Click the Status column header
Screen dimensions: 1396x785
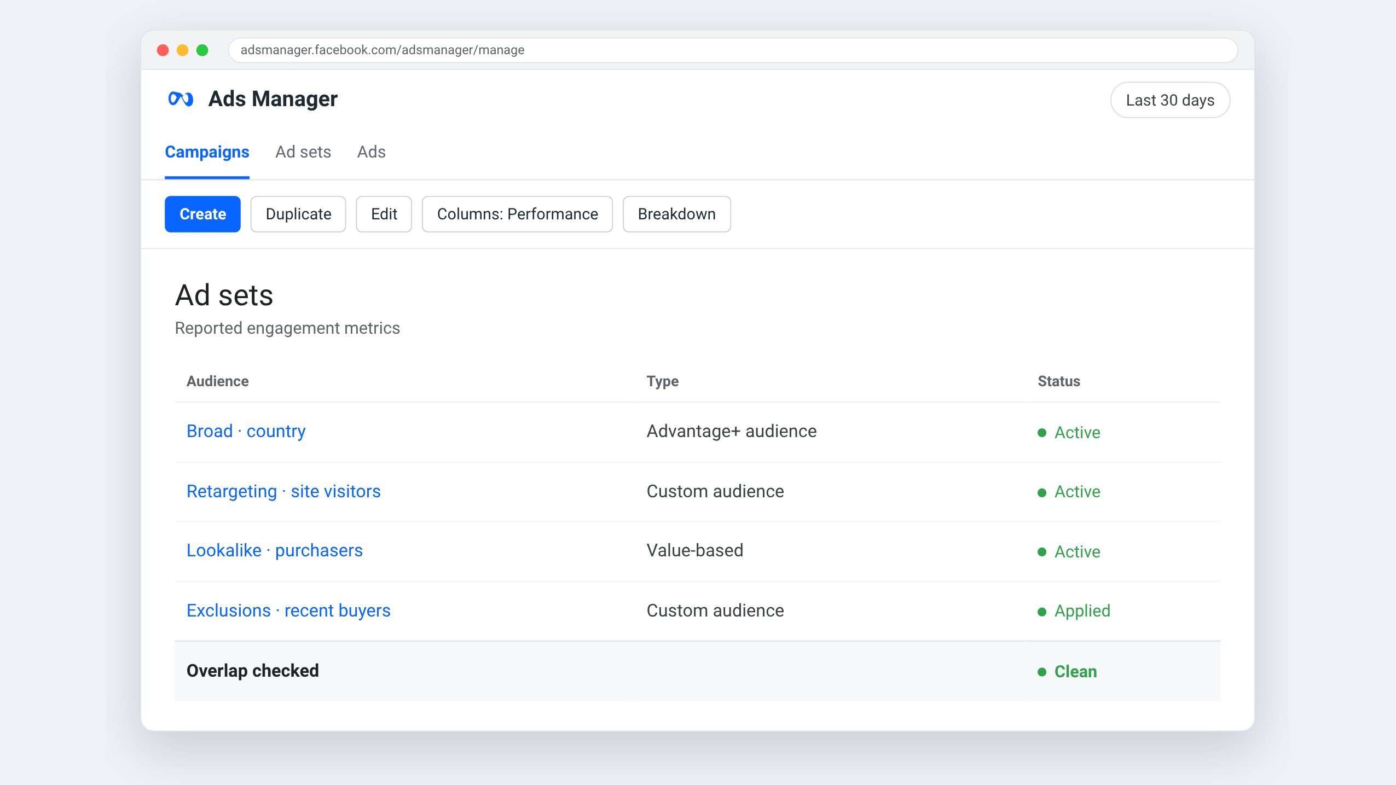[1058, 381]
